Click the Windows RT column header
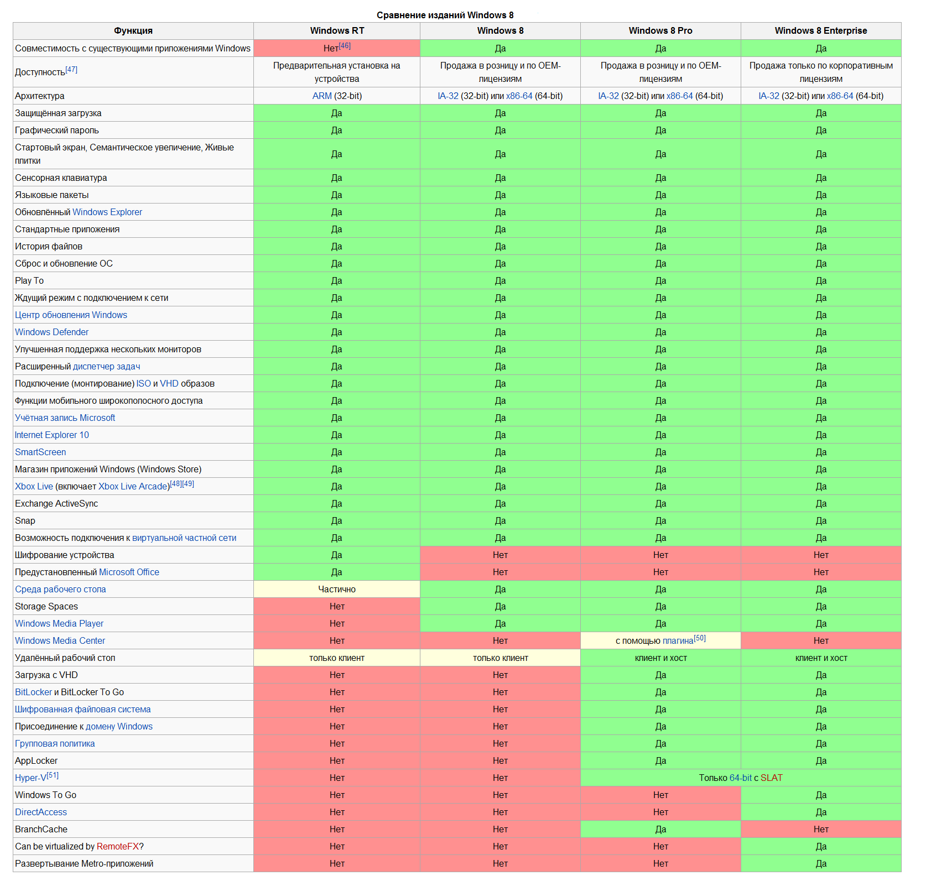 (x=337, y=30)
